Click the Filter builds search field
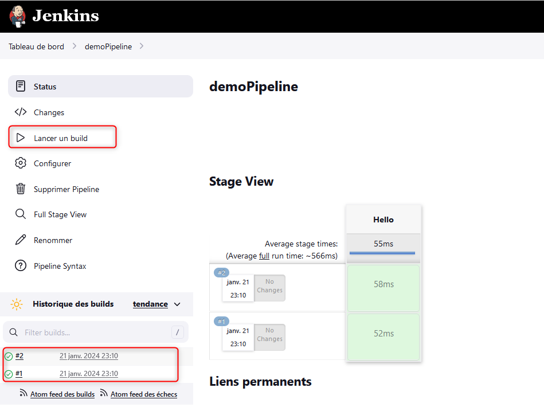Screen dimensions: 544x419 tap(96, 332)
